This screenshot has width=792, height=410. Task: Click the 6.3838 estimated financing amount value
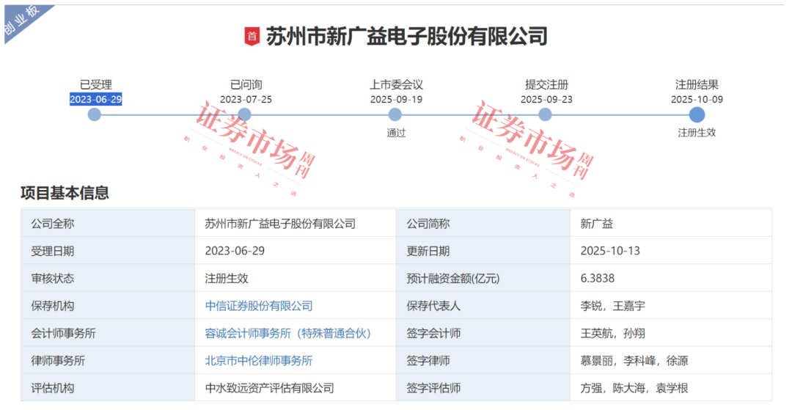(x=597, y=278)
